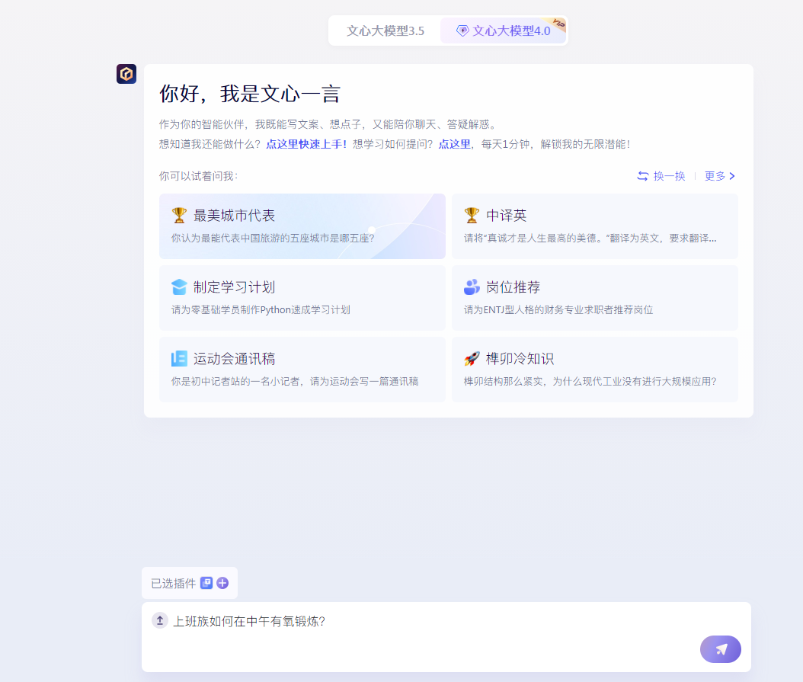The height and width of the screenshot is (682, 803).
Task: Click the graduation cap icon on 制定学习计划
Action: [179, 287]
